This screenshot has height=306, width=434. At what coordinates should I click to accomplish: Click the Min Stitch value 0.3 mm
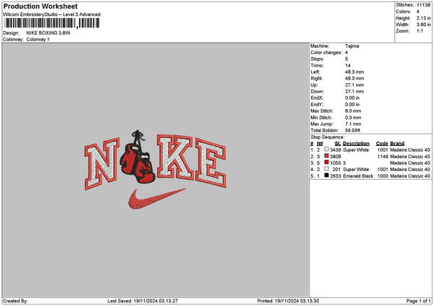click(x=353, y=118)
